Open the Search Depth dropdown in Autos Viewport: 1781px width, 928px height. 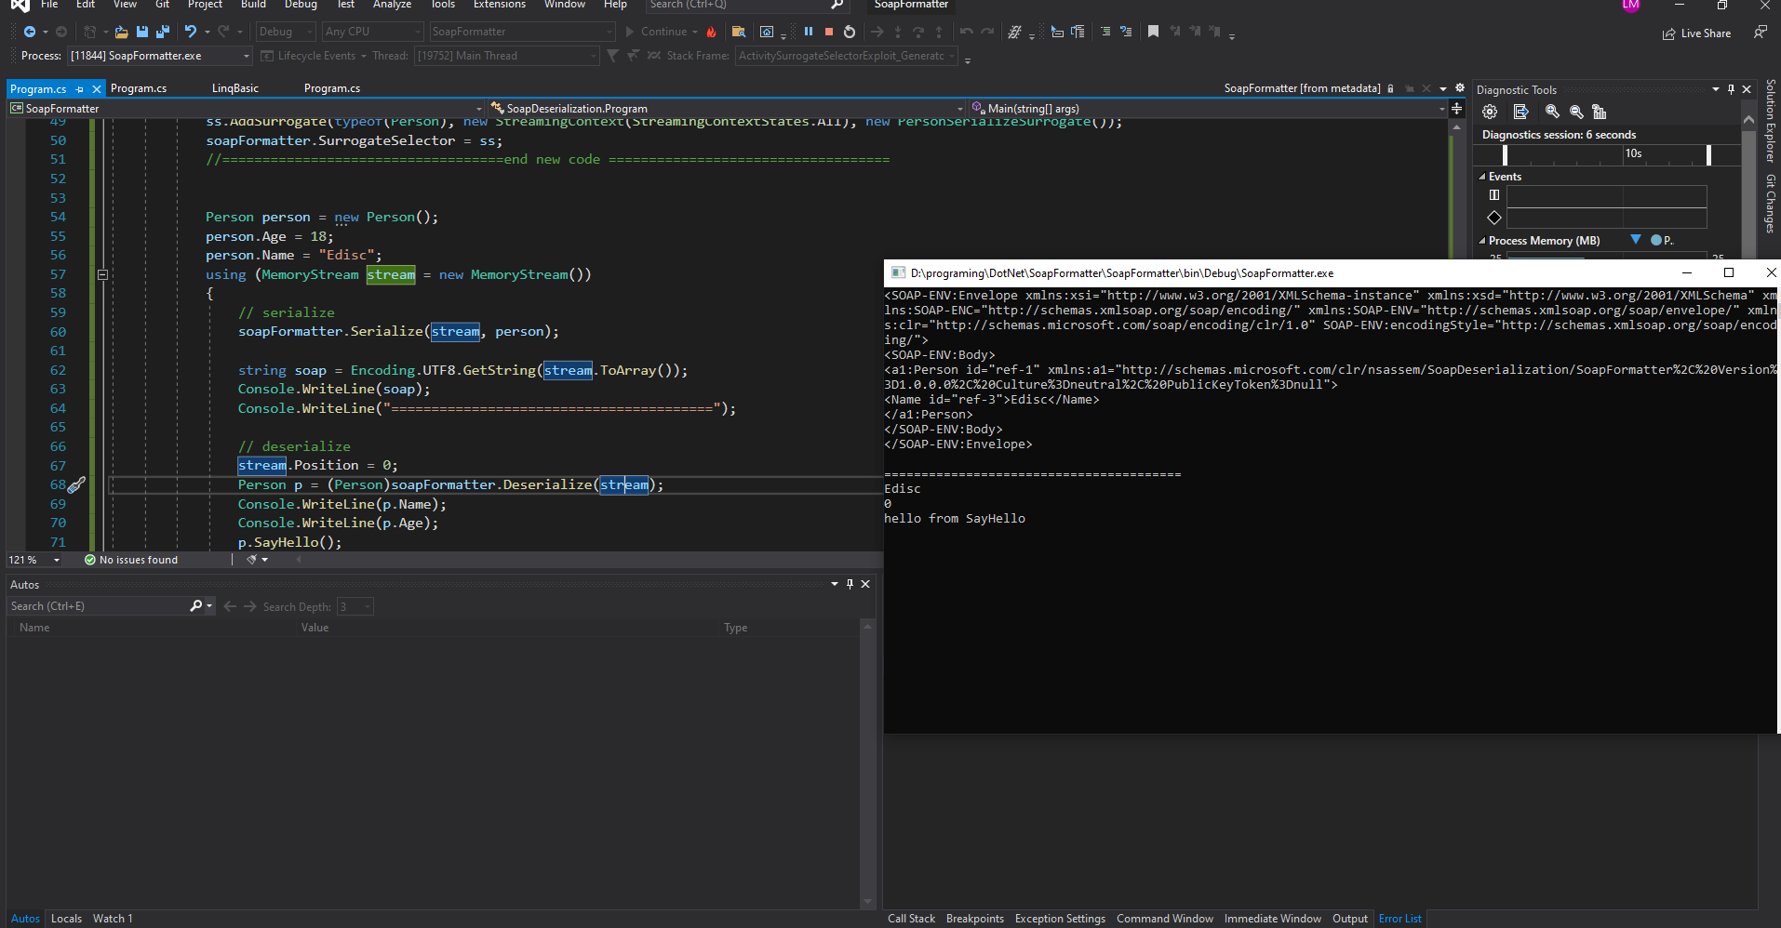point(355,606)
